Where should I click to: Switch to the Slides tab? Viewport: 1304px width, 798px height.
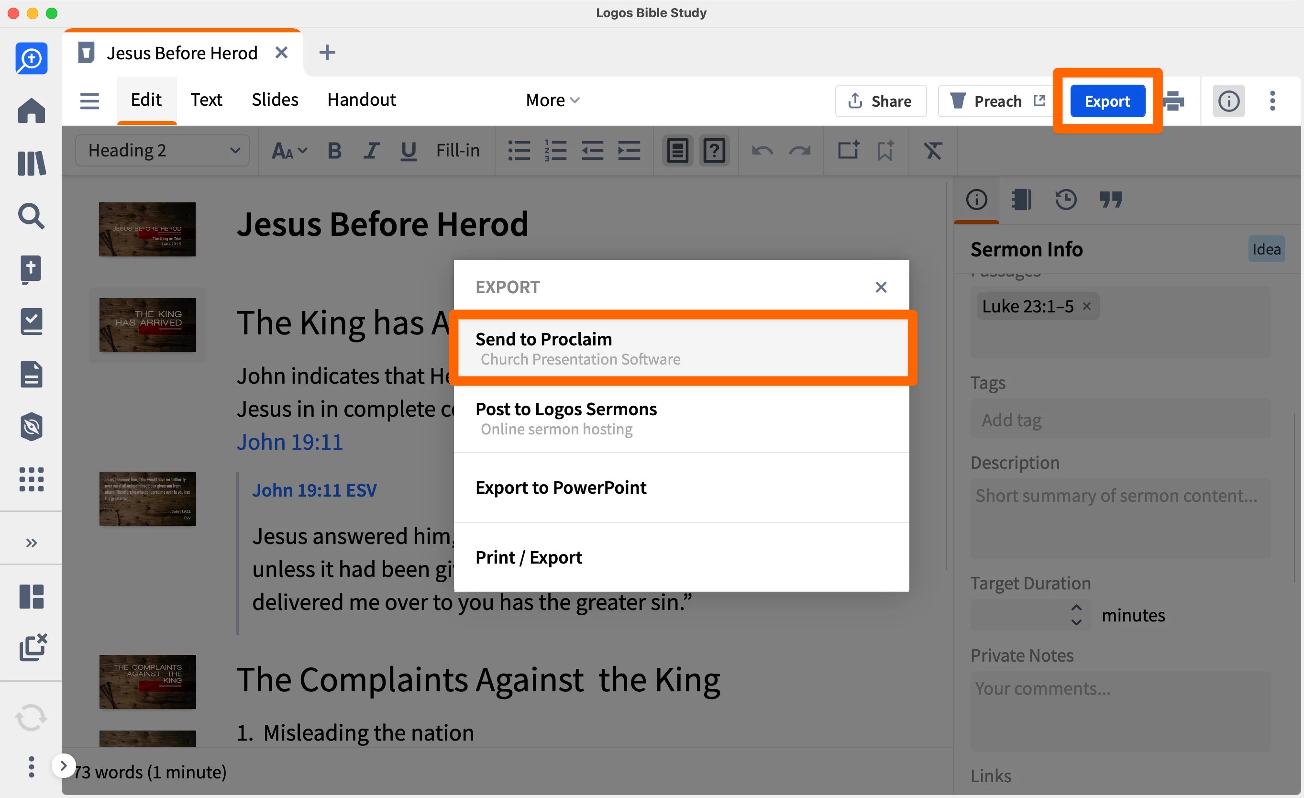275,100
